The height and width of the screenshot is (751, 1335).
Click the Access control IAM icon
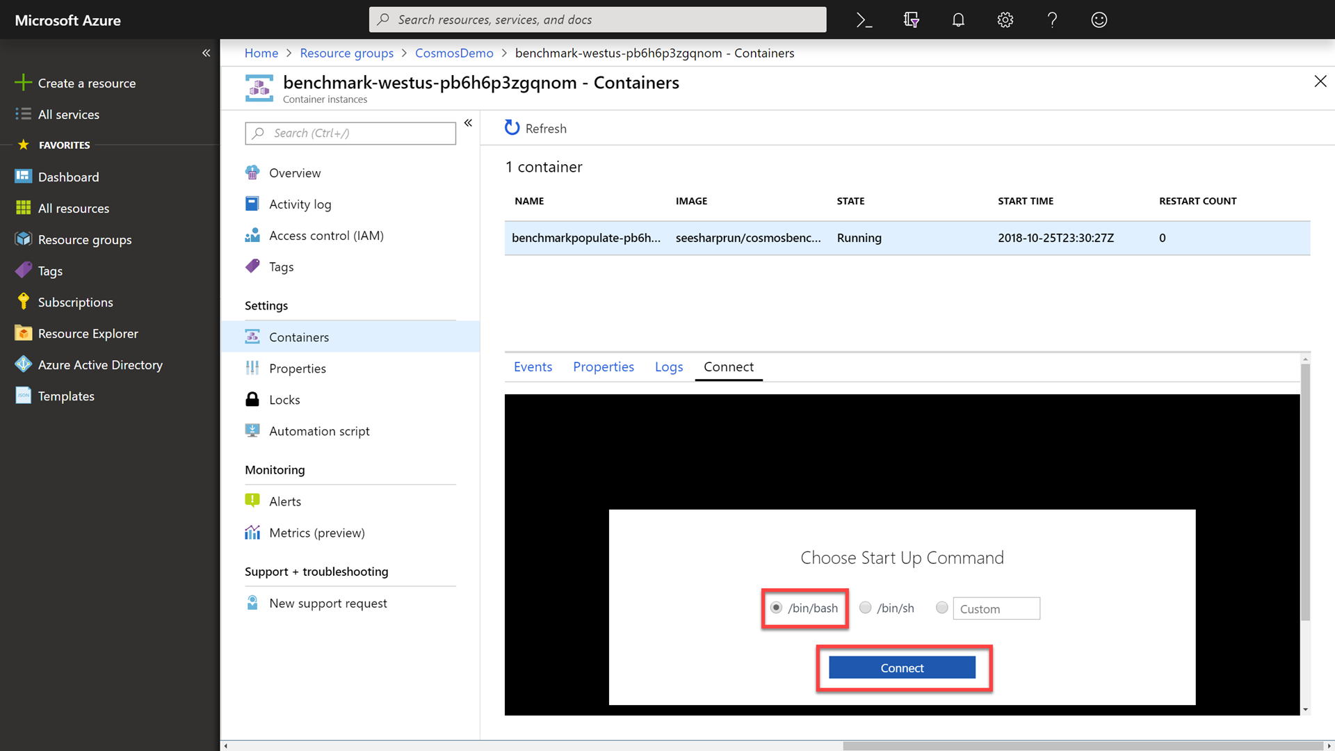click(x=252, y=235)
